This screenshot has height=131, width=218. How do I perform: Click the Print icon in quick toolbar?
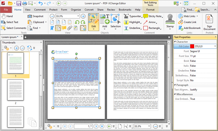point(25,3)
